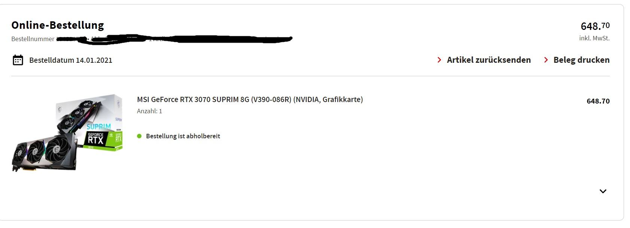Click Bestellung ist abholbereit status text

pyautogui.click(x=183, y=136)
